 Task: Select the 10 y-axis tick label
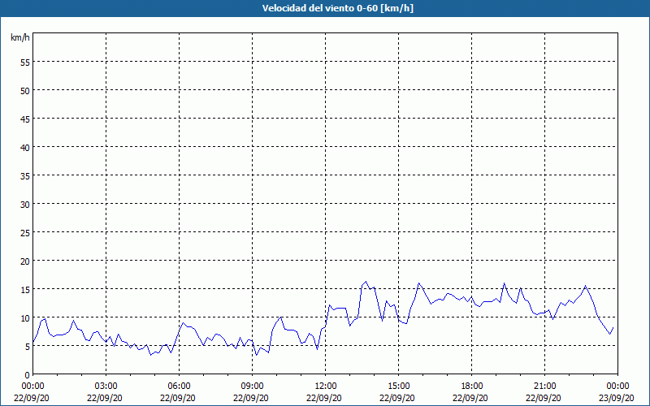25,318
